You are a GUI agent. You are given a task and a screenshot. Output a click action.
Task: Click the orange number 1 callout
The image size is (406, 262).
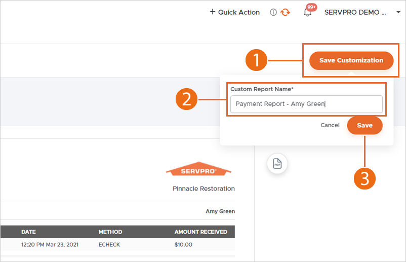pyautogui.click(x=257, y=61)
